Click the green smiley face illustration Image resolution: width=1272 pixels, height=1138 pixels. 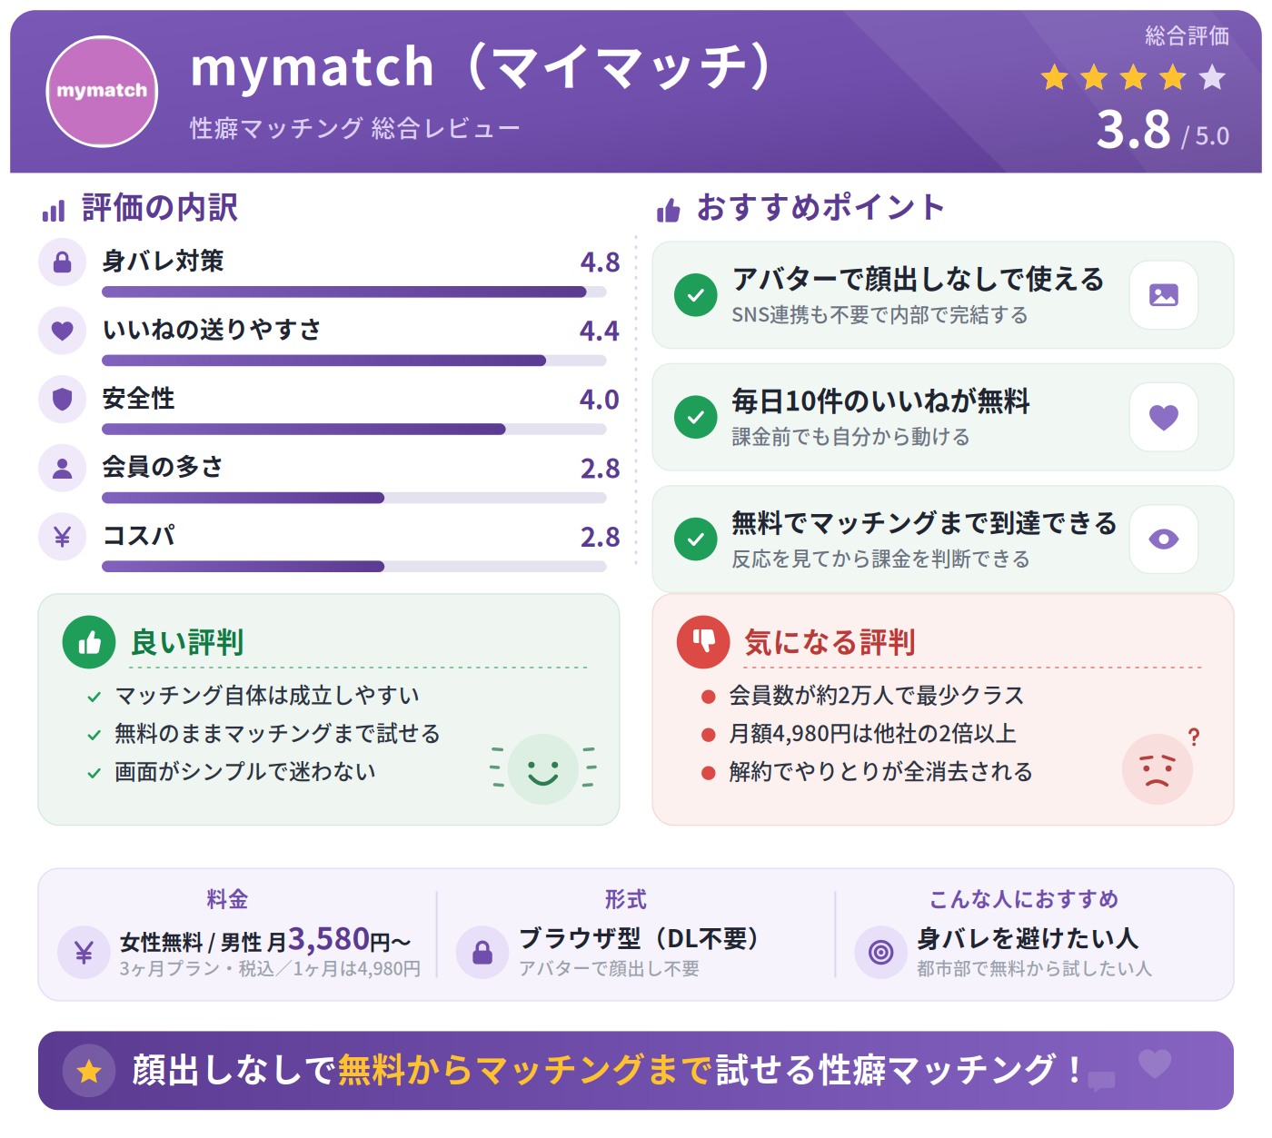[x=543, y=769]
